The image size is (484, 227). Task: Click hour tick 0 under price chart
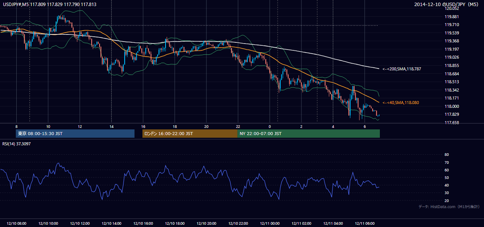270,126
